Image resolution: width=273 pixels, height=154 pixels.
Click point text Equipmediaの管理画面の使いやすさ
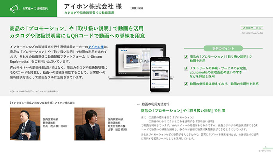click(x=216, y=72)
